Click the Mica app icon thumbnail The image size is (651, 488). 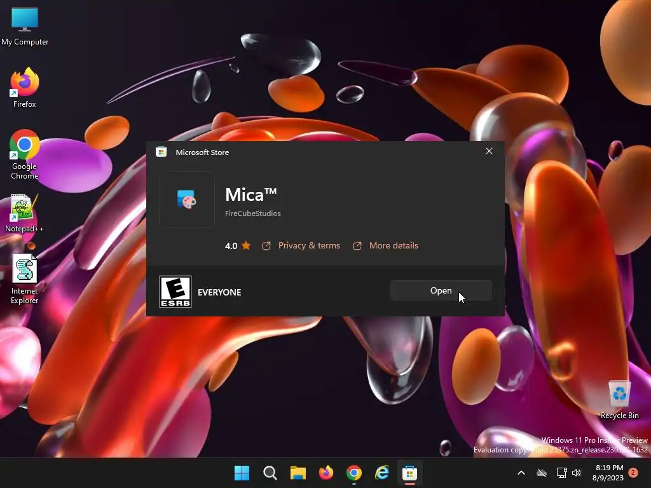point(187,200)
